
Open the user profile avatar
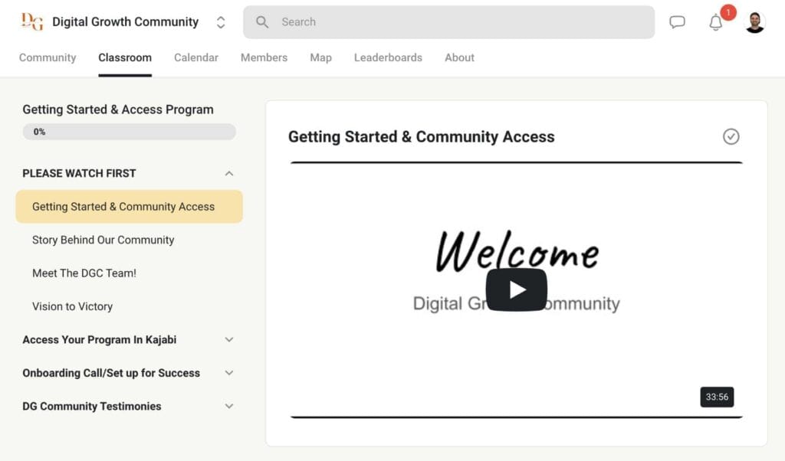point(754,22)
